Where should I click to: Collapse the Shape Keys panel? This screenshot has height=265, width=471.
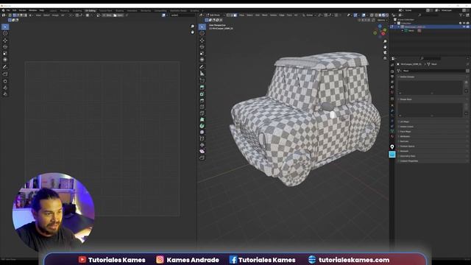(x=406, y=99)
